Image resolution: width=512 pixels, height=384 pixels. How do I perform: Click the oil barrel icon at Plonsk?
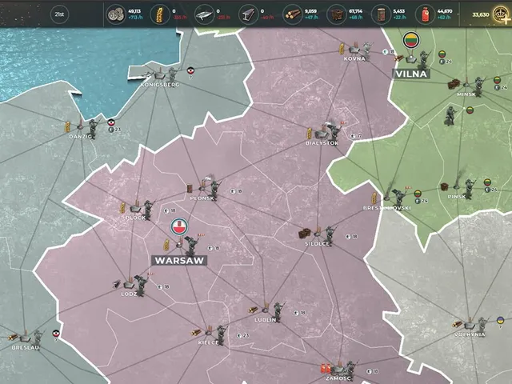point(190,189)
